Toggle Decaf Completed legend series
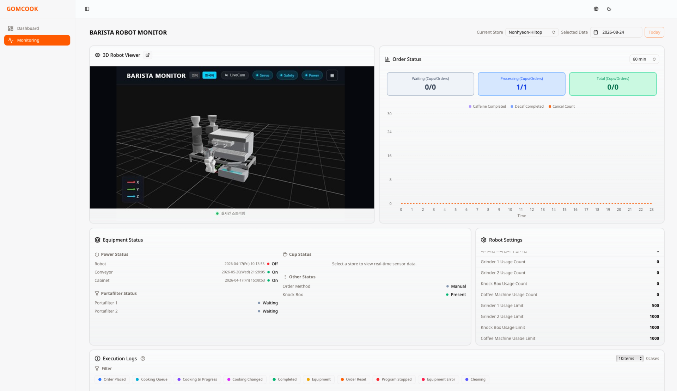 coord(527,106)
